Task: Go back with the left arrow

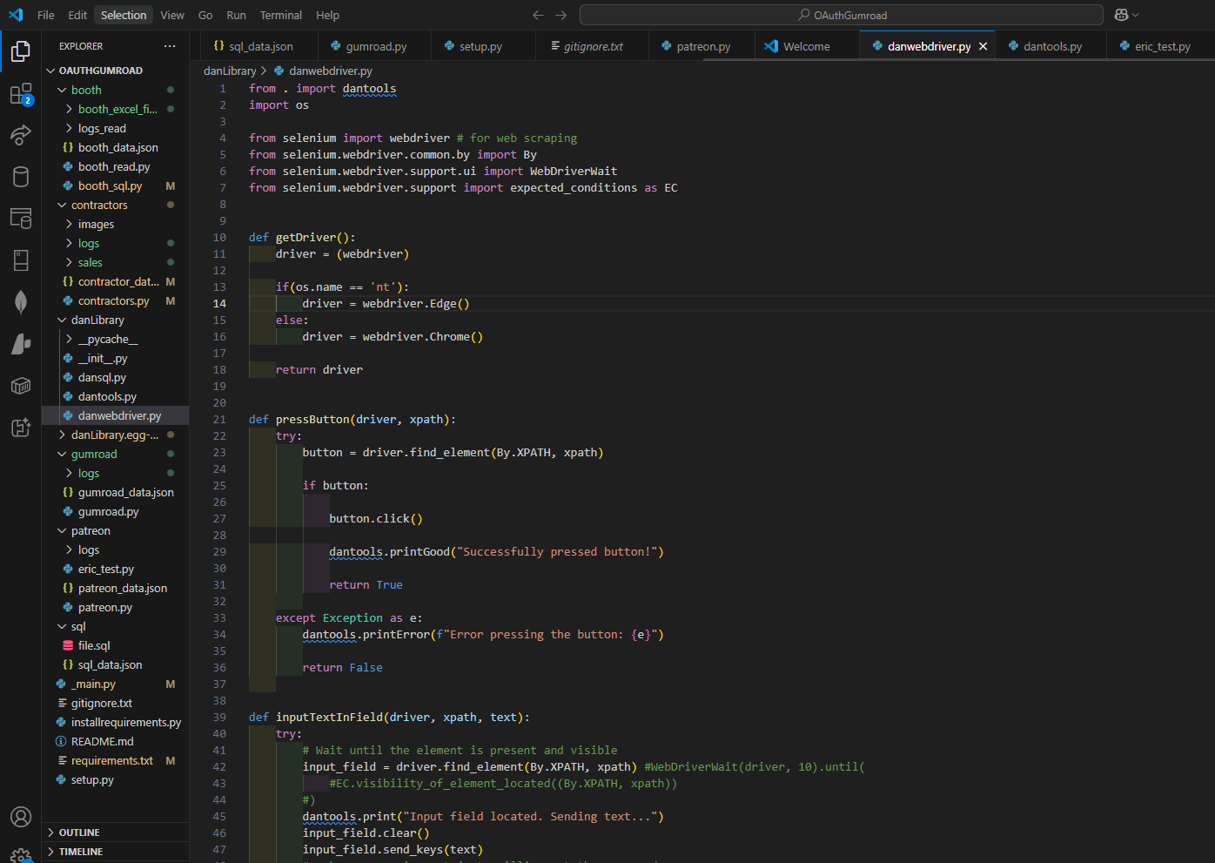Action: [x=538, y=15]
